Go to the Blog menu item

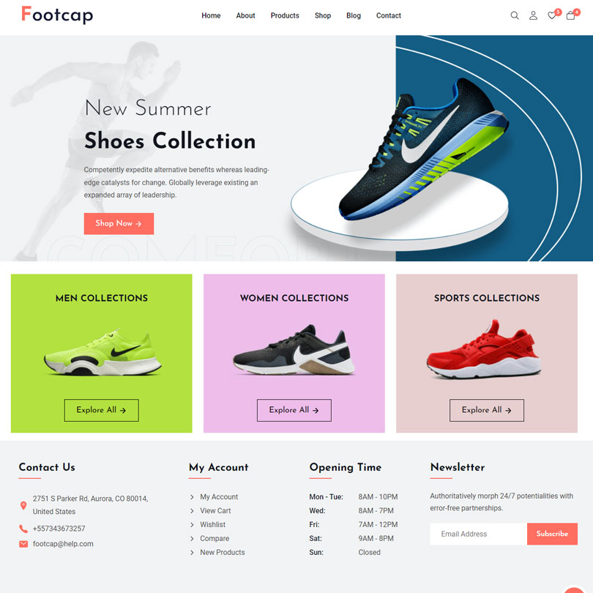(x=354, y=15)
